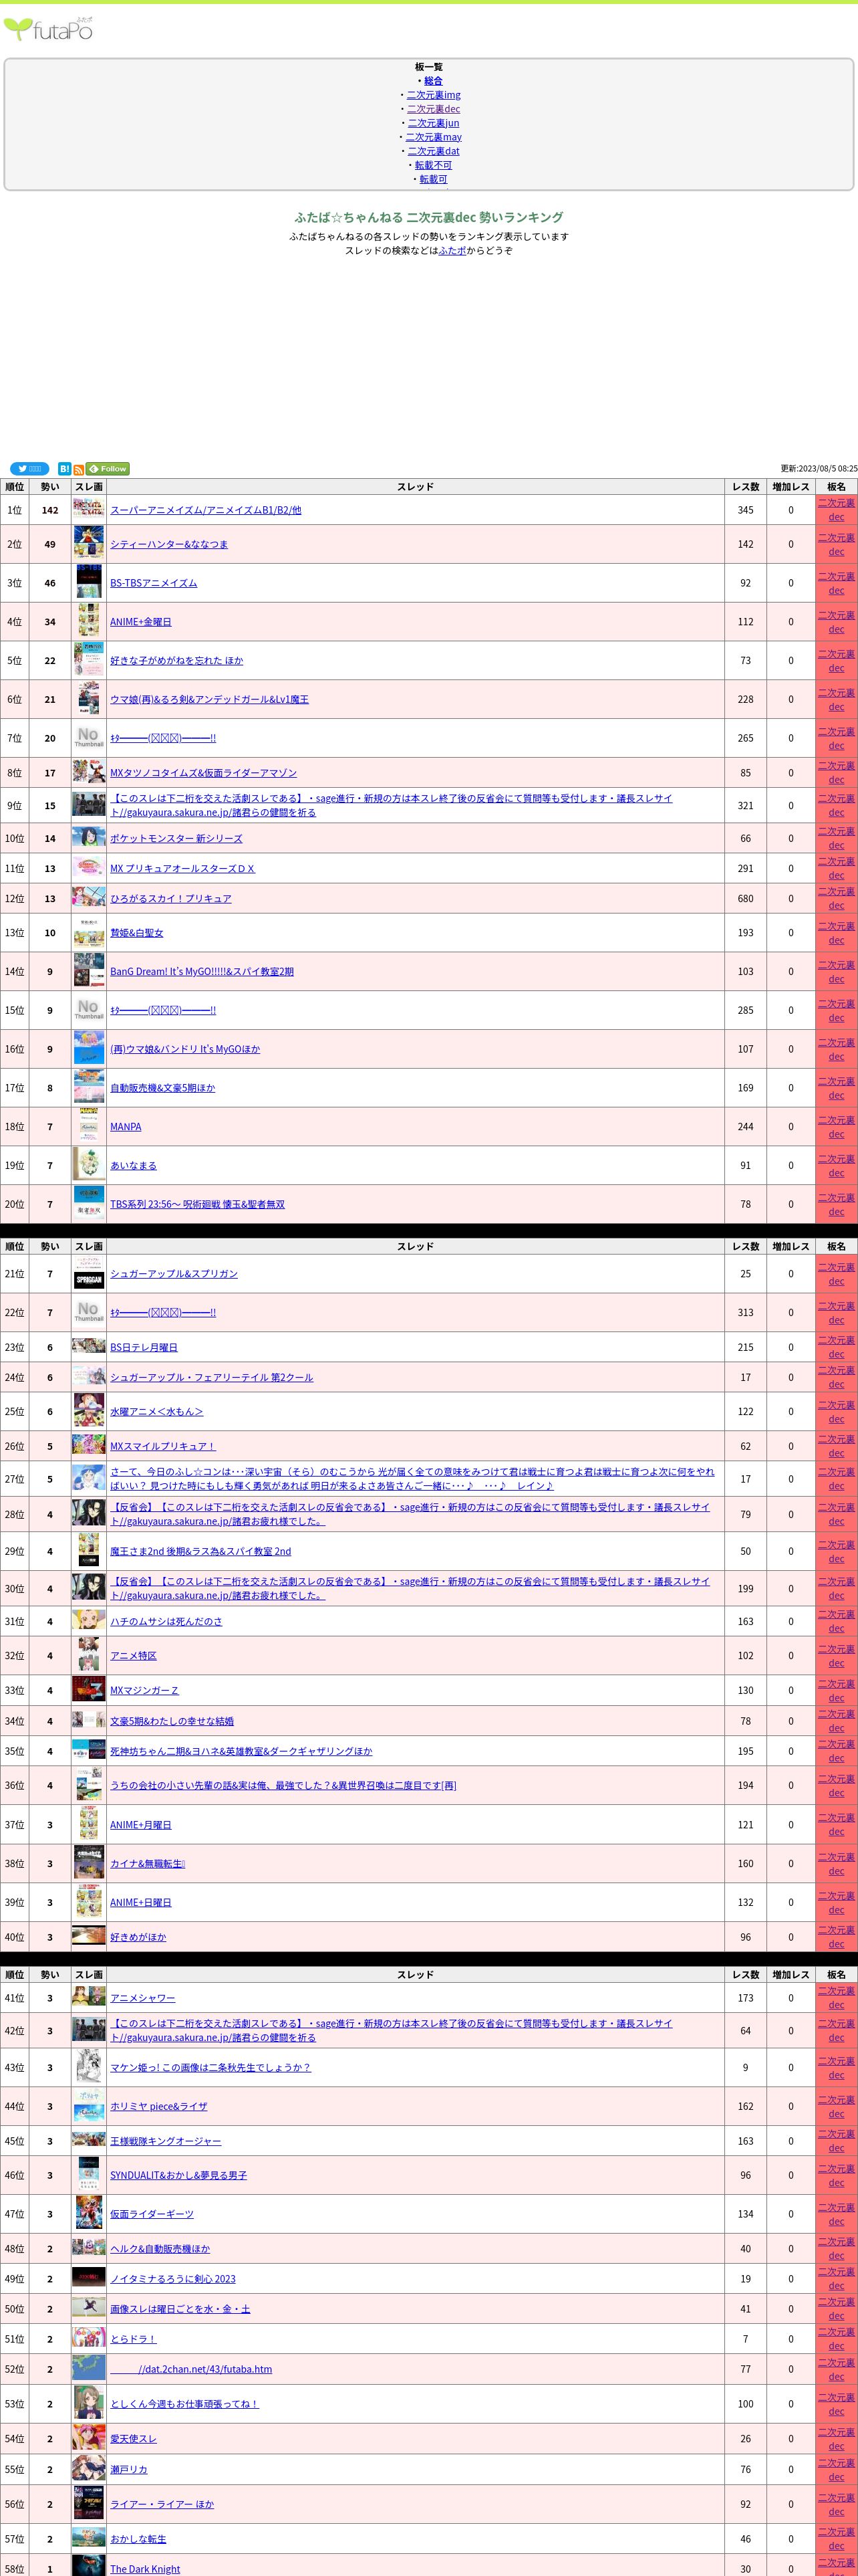The width and height of the screenshot is (858, 2576).
Task: Open thread 好きな子がめがねを忘れた ほか
Action: coord(177,661)
